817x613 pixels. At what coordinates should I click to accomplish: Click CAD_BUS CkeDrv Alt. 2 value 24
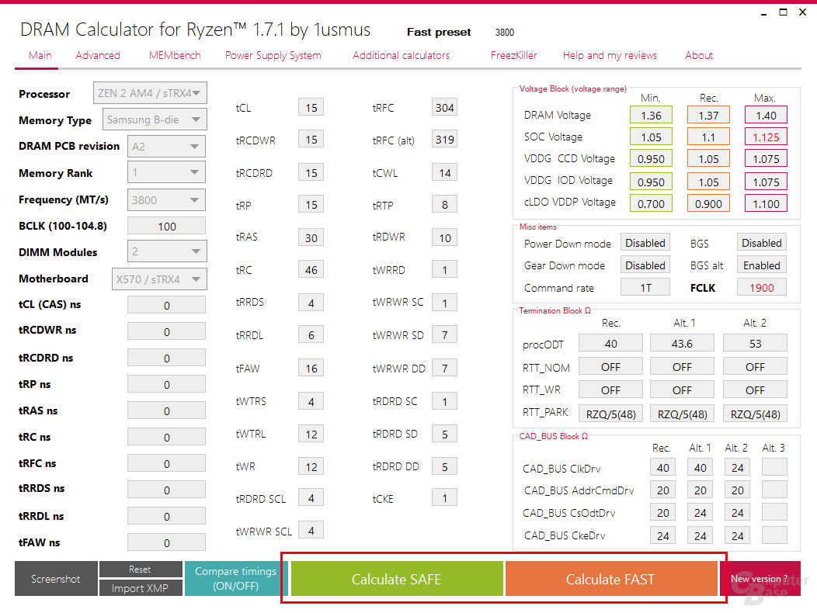(x=737, y=535)
